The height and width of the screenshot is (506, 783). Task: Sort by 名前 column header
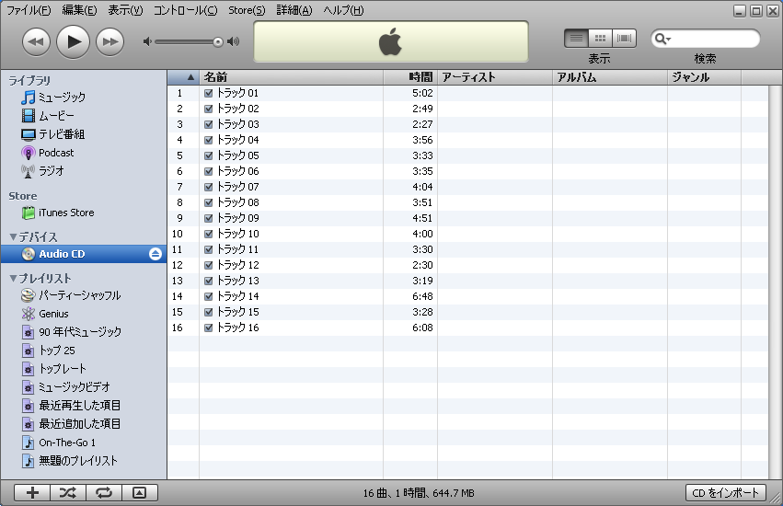pyautogui.click(x=291, y=77)
